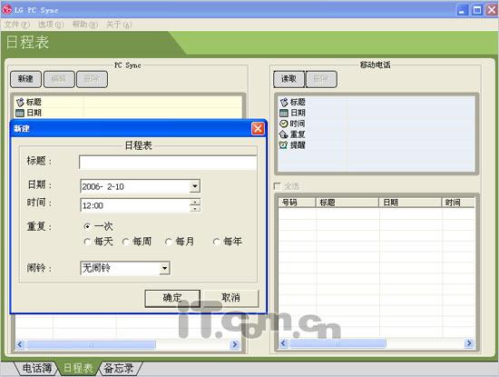Select the 每年 repeat radio button
The height and width of the screenshot is (377, 499).
[x=216, y=242]
